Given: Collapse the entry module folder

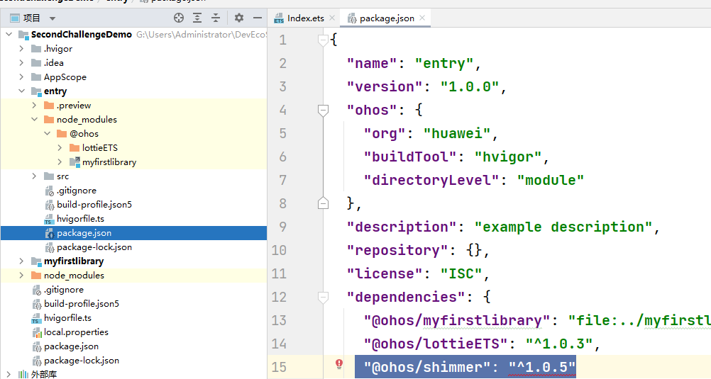Looking at the screenshot, I should coord(21,91).
